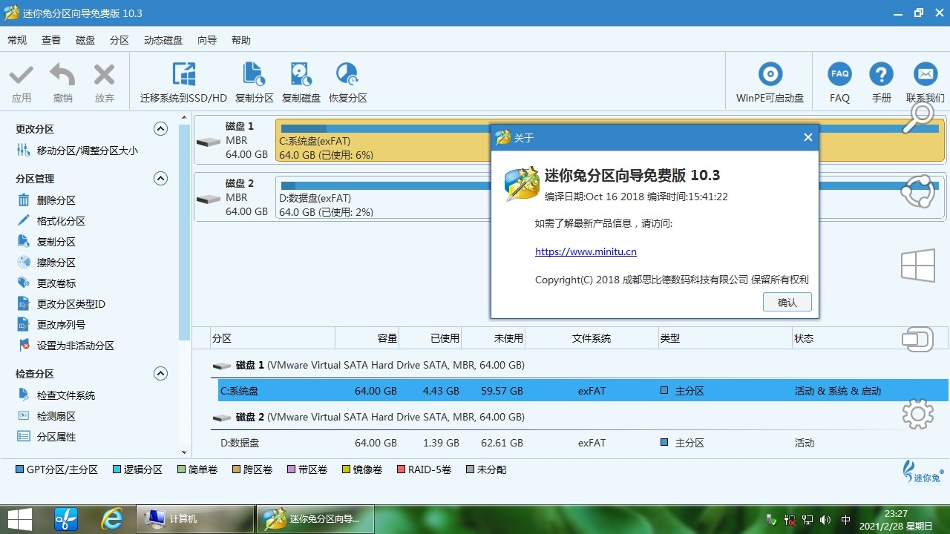Screen dimensions: 950x534
Task: Click the Discard (放弃) X icon
Action: tap(104, 75)
